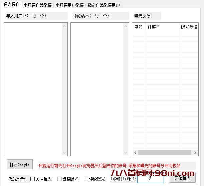Enable the 关注曝光 checkbox
204x186 pixels.
coord(33,179)
